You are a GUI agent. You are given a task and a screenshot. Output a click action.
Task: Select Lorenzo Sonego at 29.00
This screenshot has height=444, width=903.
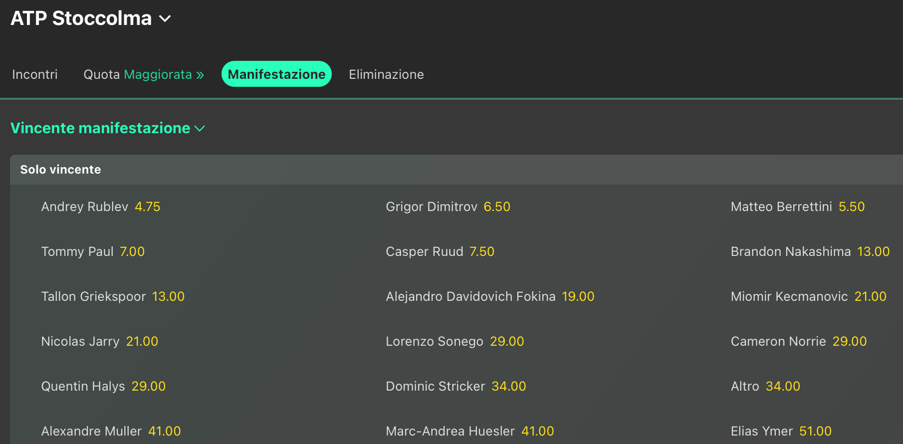[x=454, y=341]
